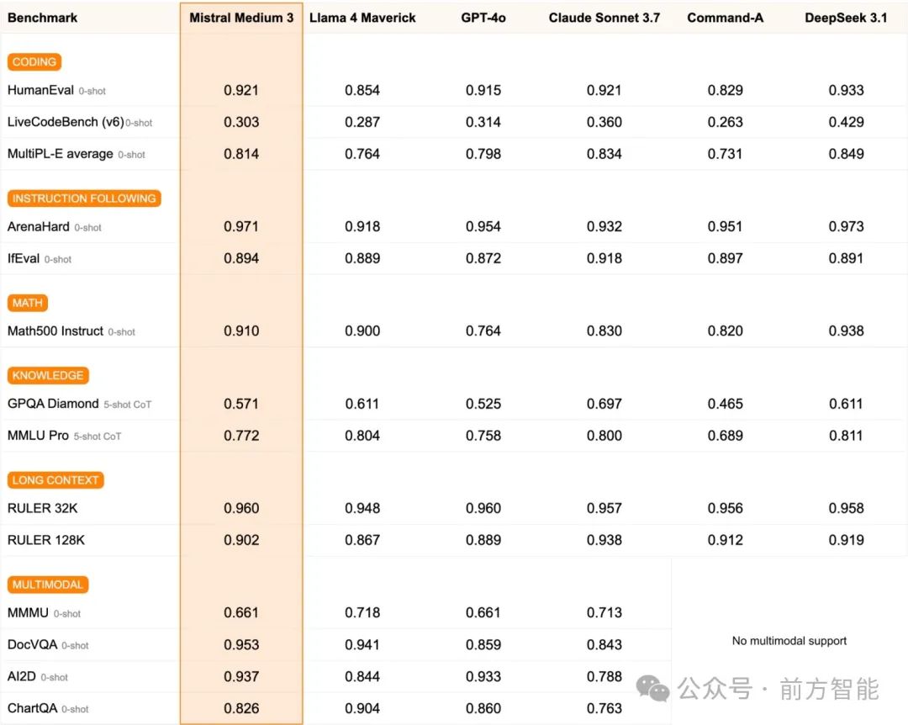
Task: Click DeepSeek ArenaHard score 0.973
Action: coord(846,226)
